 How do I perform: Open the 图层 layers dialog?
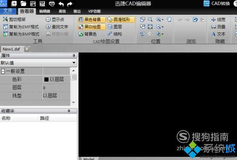[x=115, y=27]
